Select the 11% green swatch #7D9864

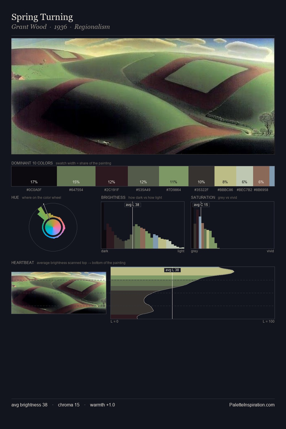[174, 176]
